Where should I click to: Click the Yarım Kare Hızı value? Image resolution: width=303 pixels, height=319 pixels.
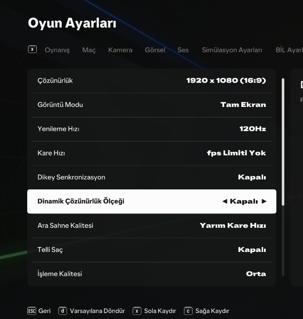click(x=233, y=225)
